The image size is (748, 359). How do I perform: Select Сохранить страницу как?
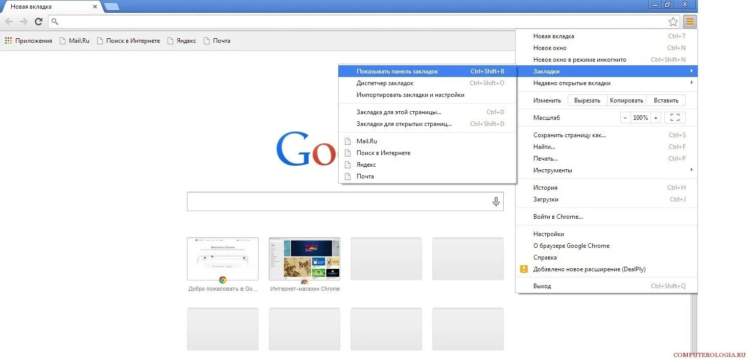tap(606, 135)
